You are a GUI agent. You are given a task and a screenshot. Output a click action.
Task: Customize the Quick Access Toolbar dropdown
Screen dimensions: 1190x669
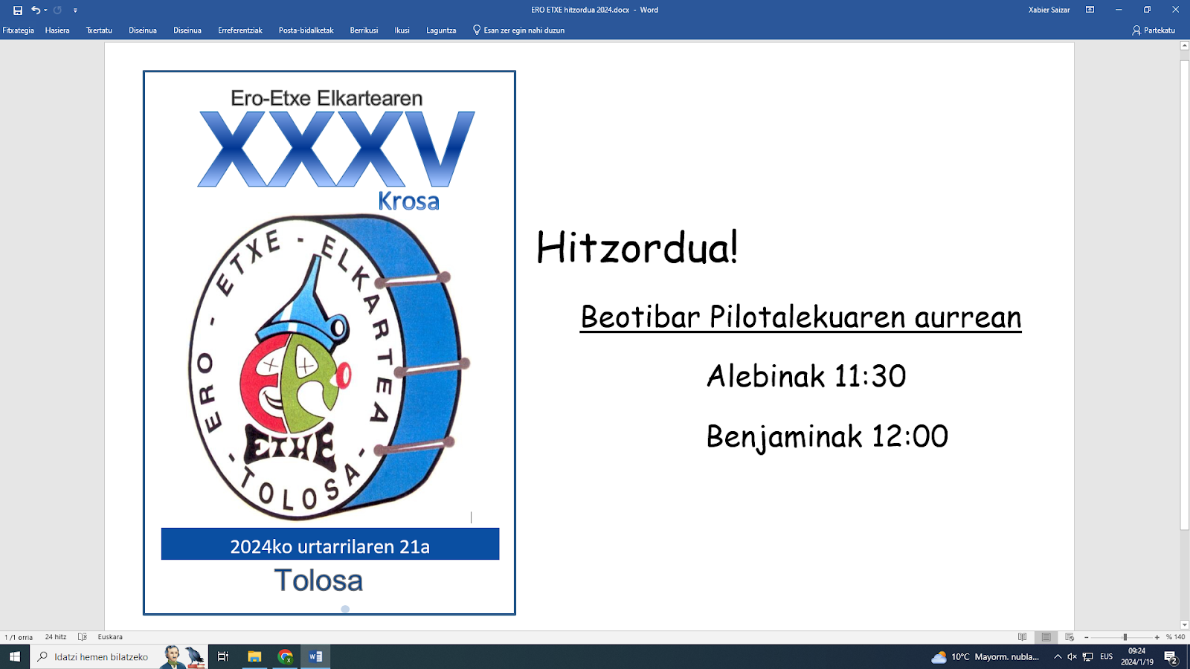(75, 10)
